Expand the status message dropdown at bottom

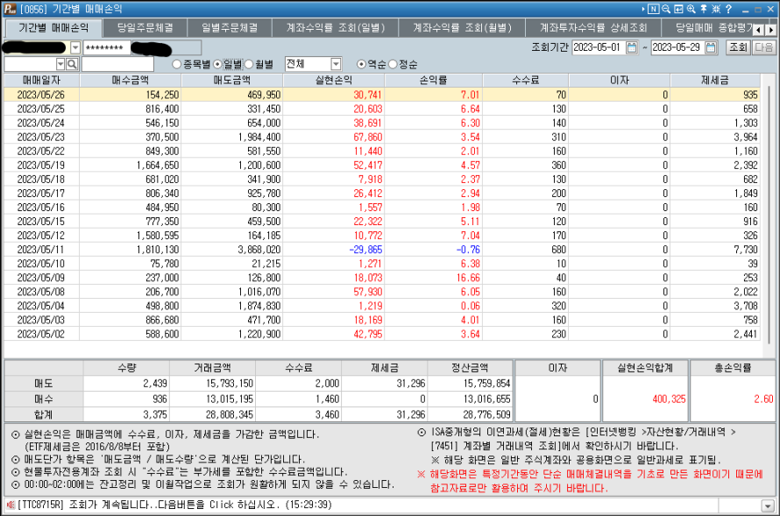(769, 505)
